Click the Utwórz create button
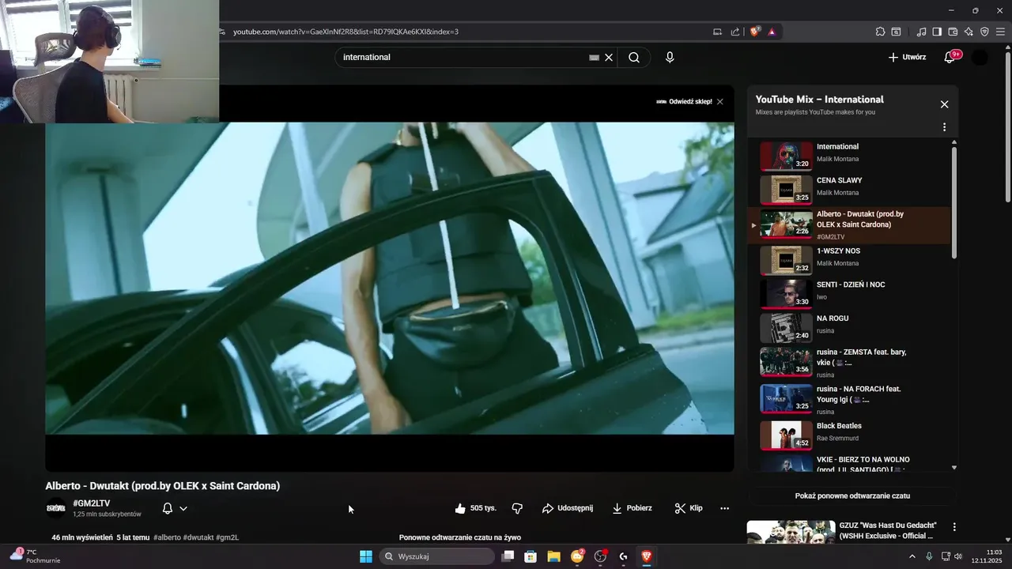The width and height of the screenshot is (1012, 569). [x=907, y=57]
